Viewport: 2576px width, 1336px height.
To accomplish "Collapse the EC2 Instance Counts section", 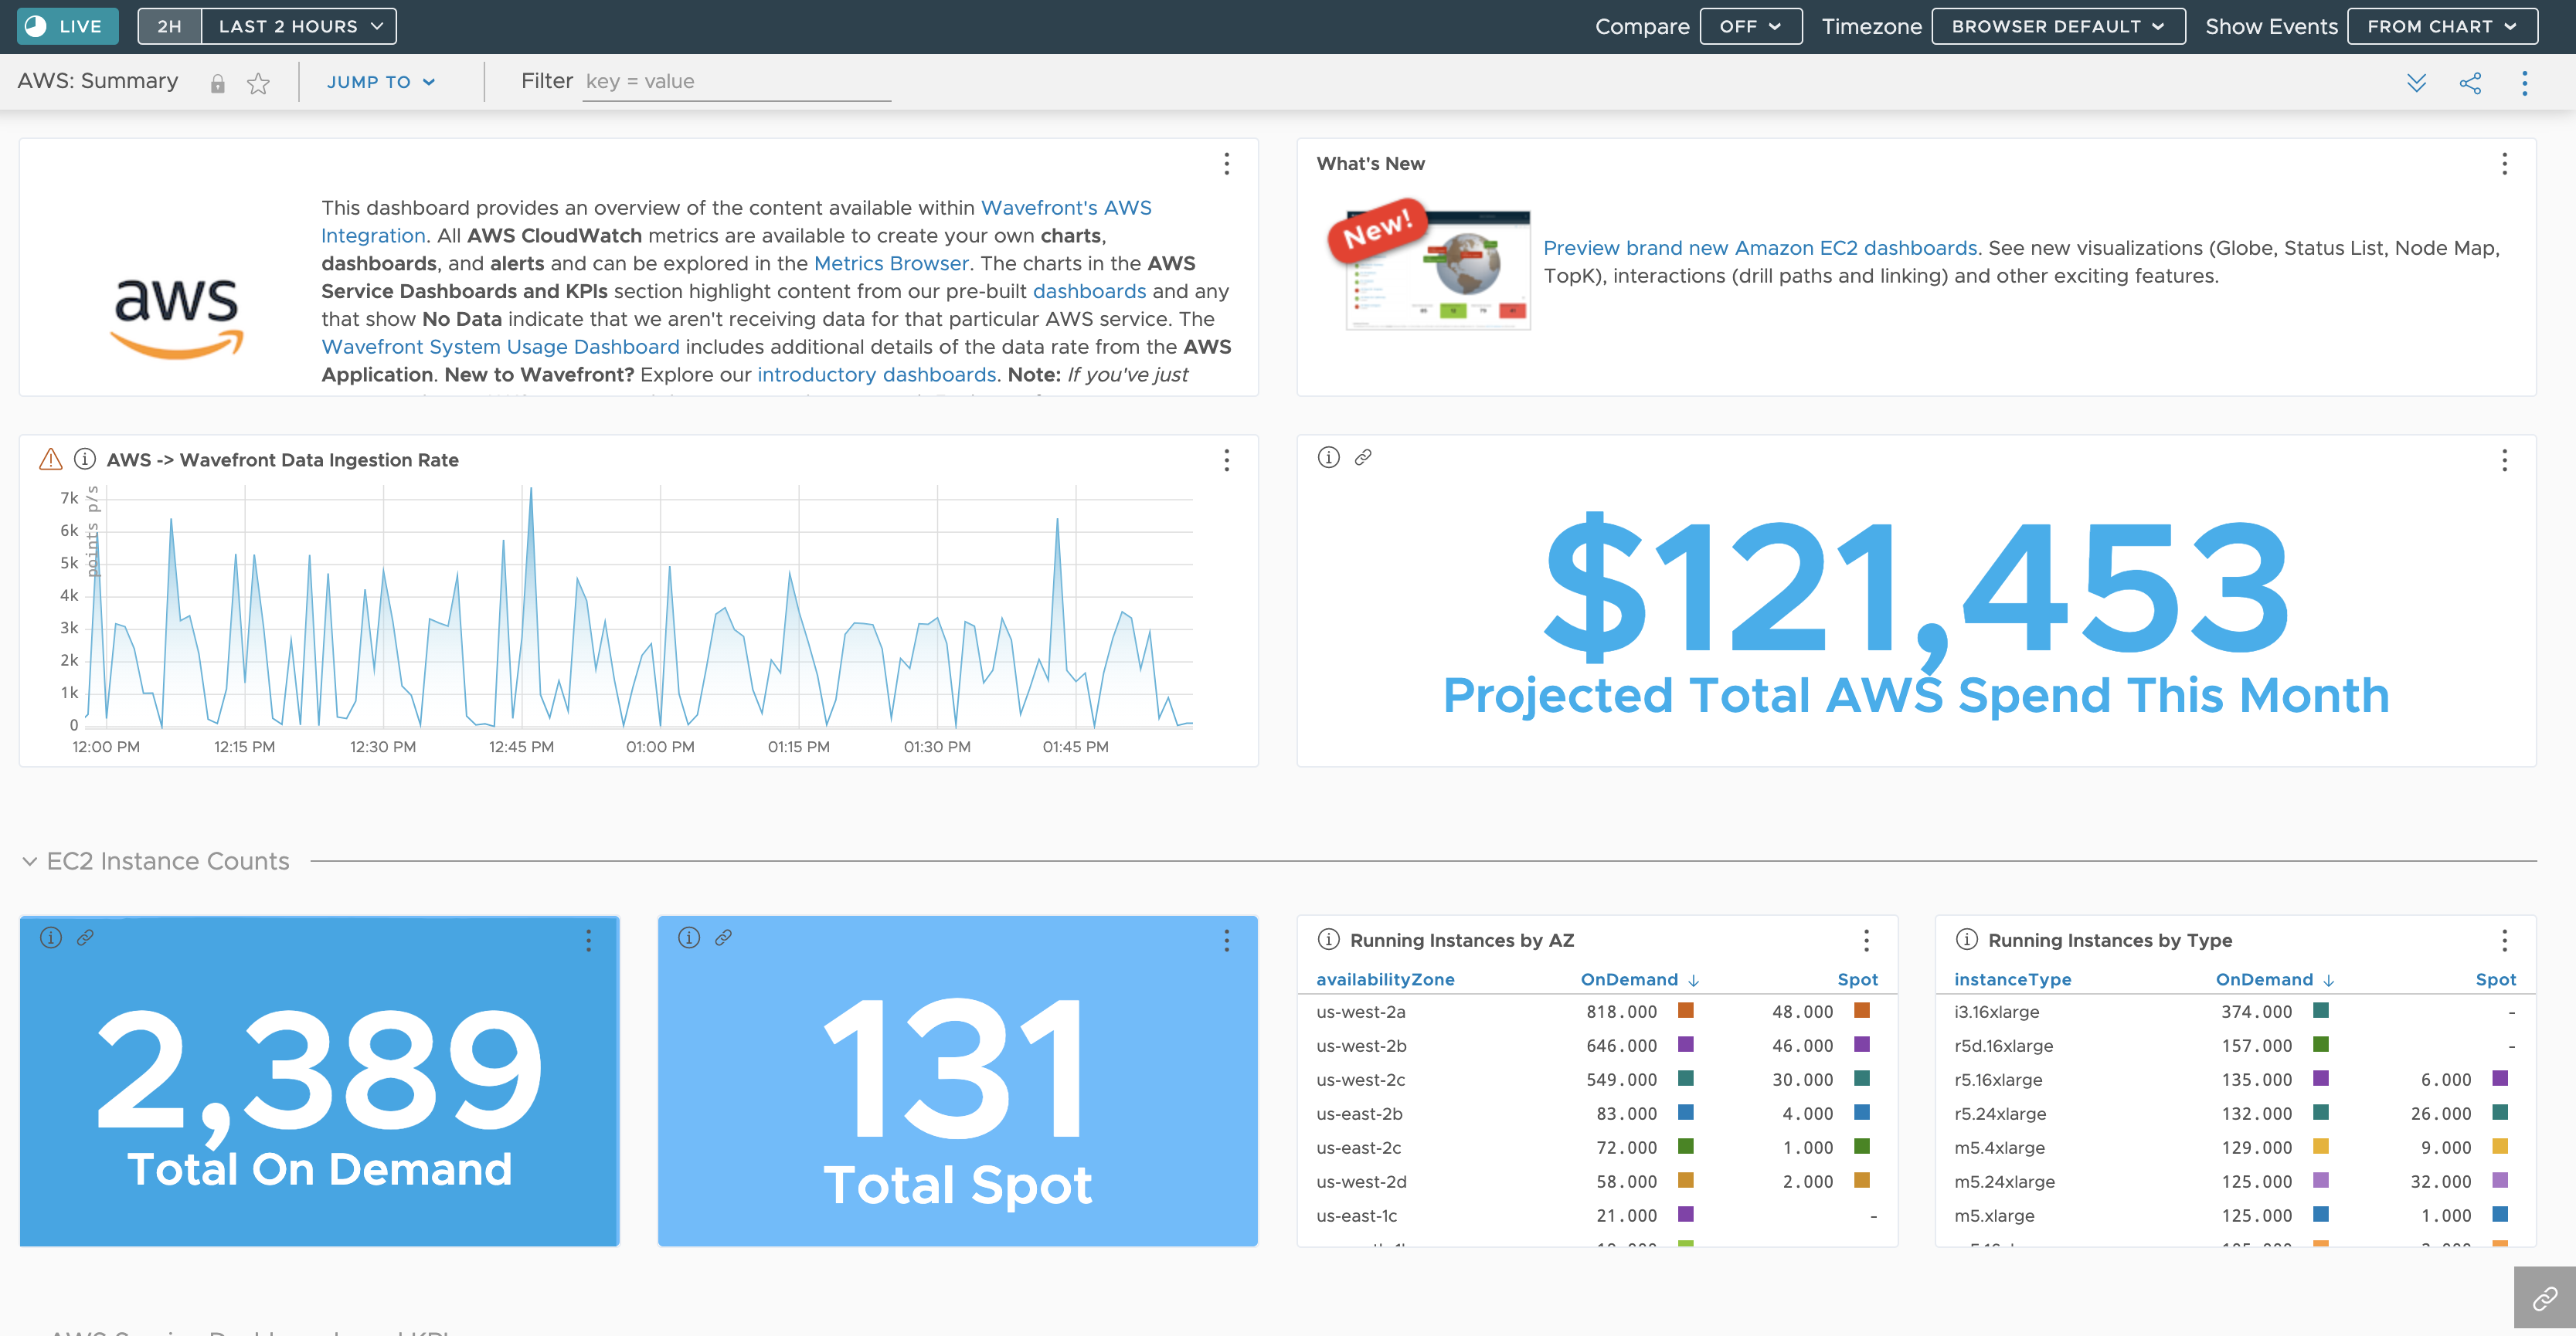I will 30,861.
